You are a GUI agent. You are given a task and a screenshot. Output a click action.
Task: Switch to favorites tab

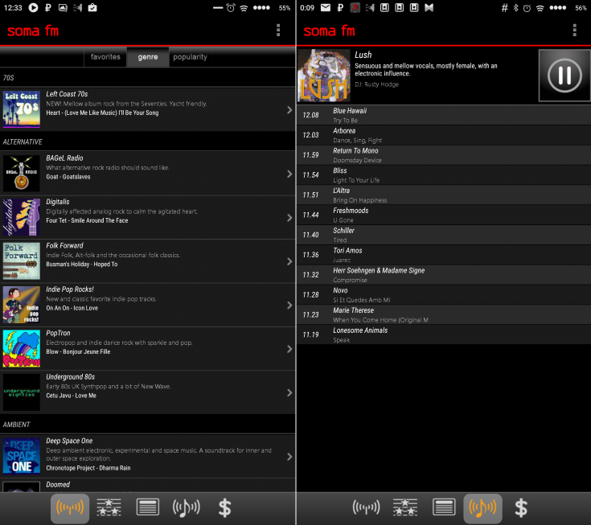click(105, 57)
